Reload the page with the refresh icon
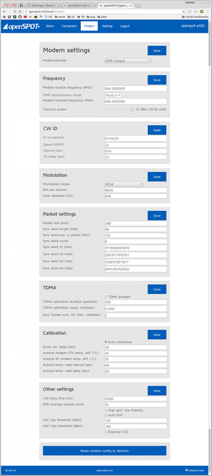The width and height of the screenshot is (212, 476). (15, 11)
